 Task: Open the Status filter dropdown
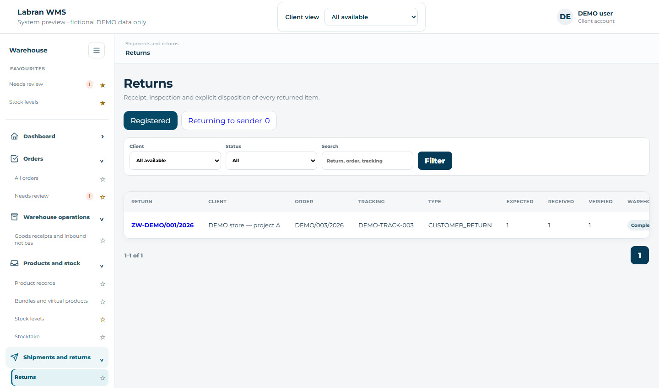coord(271,161)
